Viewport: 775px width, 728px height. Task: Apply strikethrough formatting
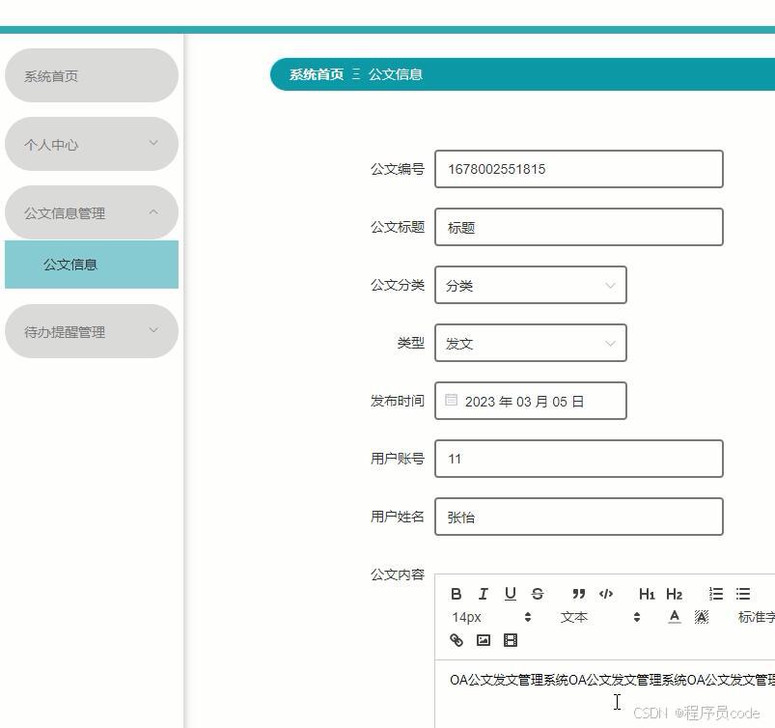coord(538,594)
